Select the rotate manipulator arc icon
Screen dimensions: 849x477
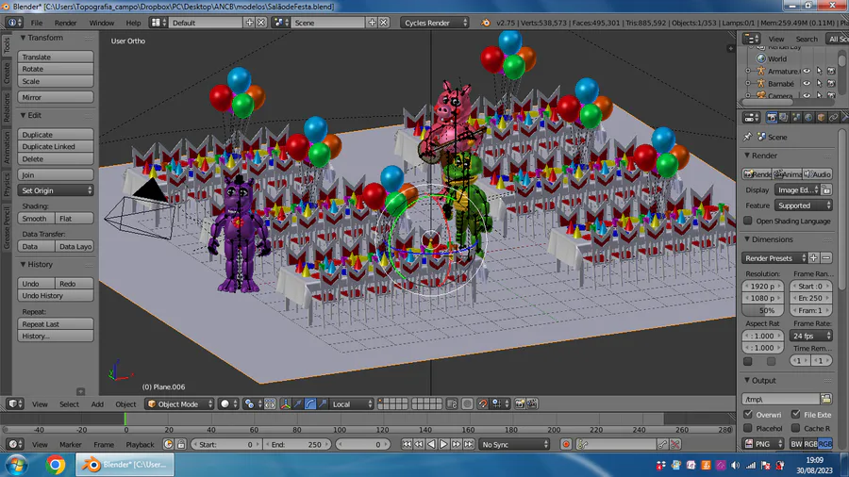point(309,404)
